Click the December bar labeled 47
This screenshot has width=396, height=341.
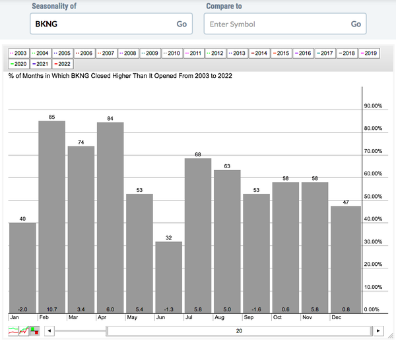(346, 260)
